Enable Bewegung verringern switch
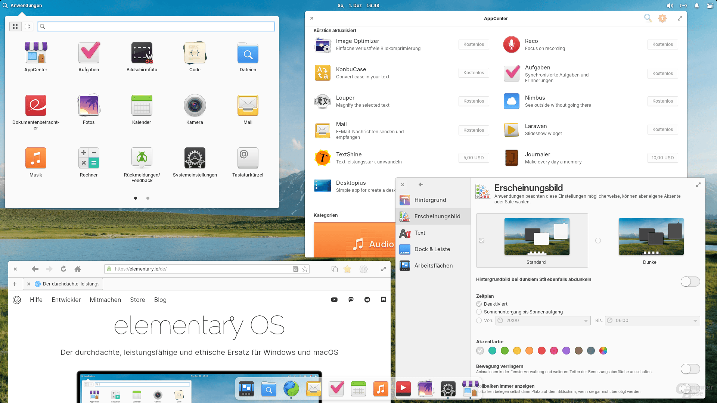The image size is (717, 403). tap(690, 369)
